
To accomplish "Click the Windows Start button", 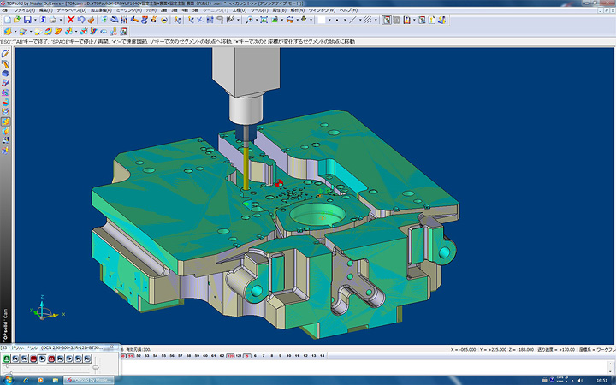I will (x=8, y=380).
